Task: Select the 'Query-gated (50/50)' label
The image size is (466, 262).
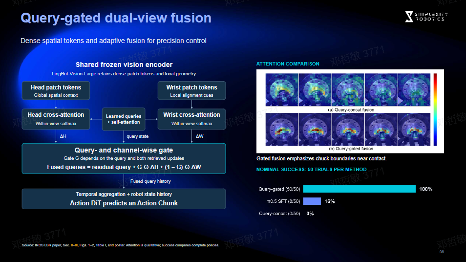Action: coord(279,189)
